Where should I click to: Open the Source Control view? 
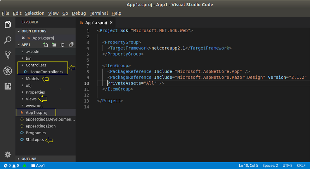(8, 56)
